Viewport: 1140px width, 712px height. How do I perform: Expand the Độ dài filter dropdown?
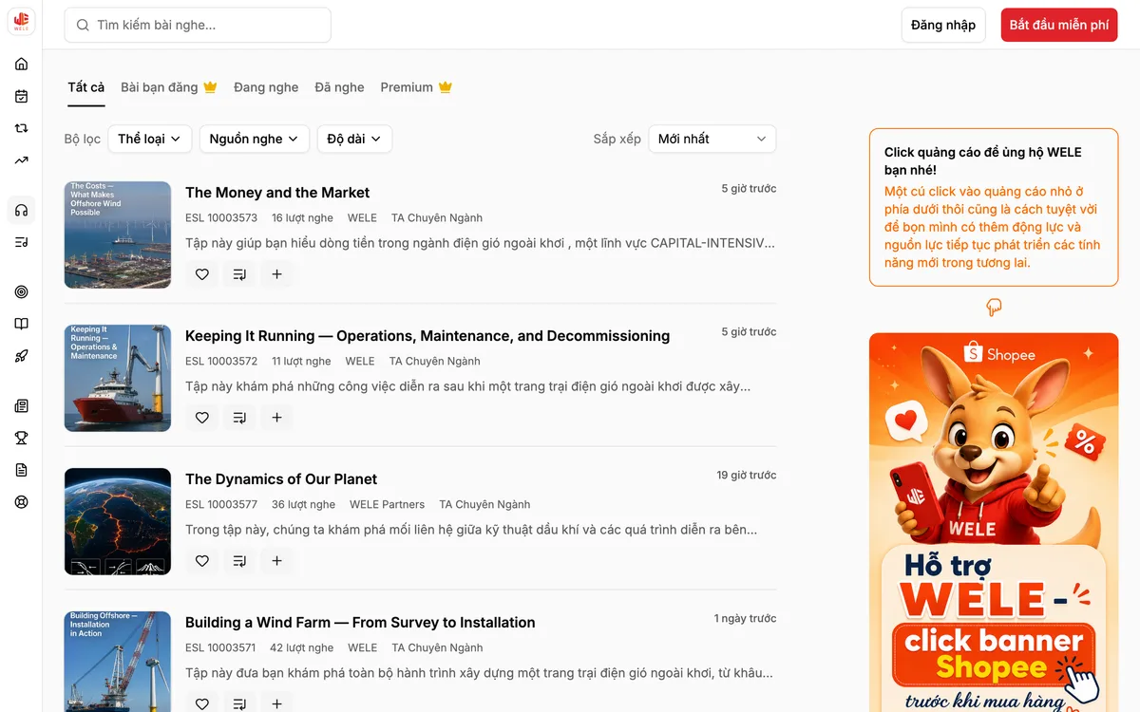[x=354, y=139]
